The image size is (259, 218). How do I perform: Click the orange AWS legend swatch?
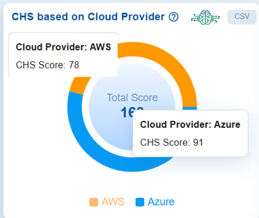(94, 202)
